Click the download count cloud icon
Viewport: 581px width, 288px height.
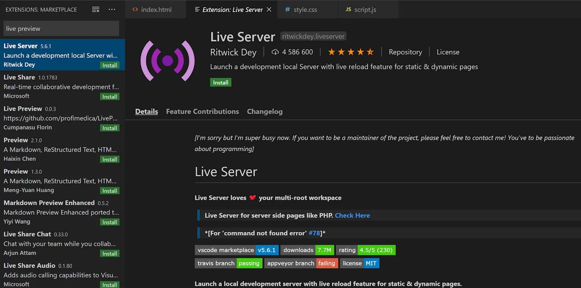click(275, 52)
